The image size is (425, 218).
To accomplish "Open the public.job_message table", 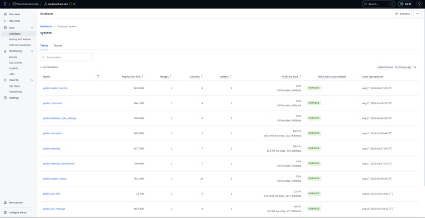I will click(54, 209).
